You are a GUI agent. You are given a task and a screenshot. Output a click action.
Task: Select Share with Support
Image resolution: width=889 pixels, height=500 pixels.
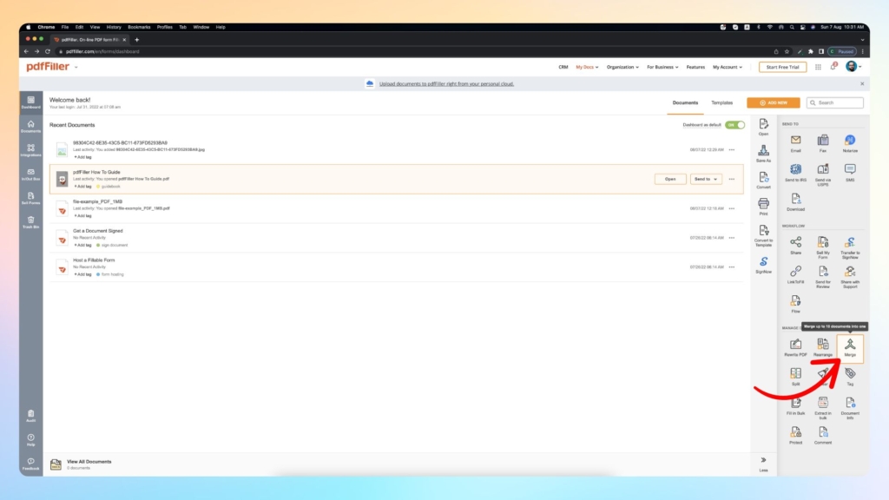pyautogui.click(x=849, y=277)
